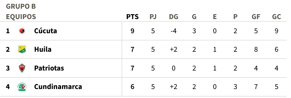Viewport: 291px width, 98px height.
Task: Select the Cundinamarca team name
Action: point(58,87)
